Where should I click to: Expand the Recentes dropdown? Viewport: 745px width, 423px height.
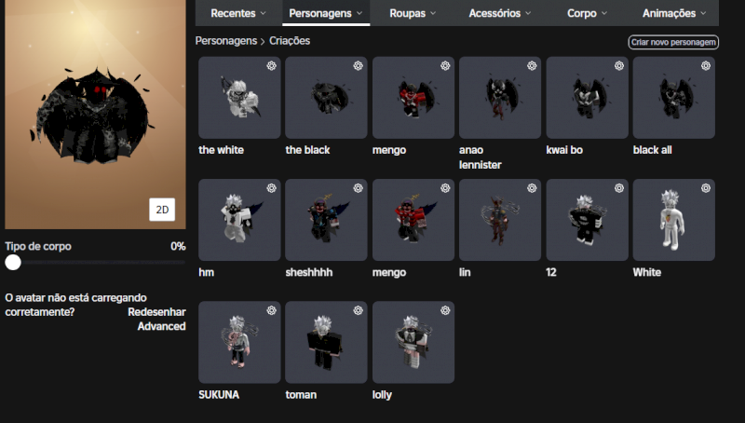pos(238,13)
